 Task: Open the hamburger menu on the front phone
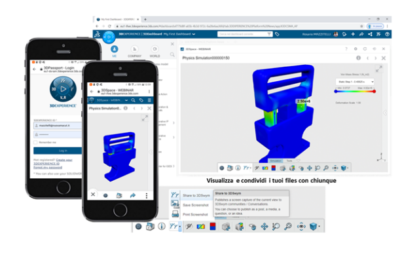click(x=149, y=100)
